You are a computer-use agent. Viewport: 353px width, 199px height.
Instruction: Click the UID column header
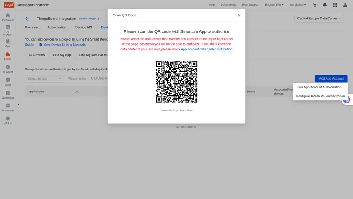tap(77, 92)
